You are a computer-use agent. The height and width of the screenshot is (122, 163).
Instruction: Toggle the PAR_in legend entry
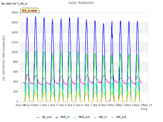62,117
